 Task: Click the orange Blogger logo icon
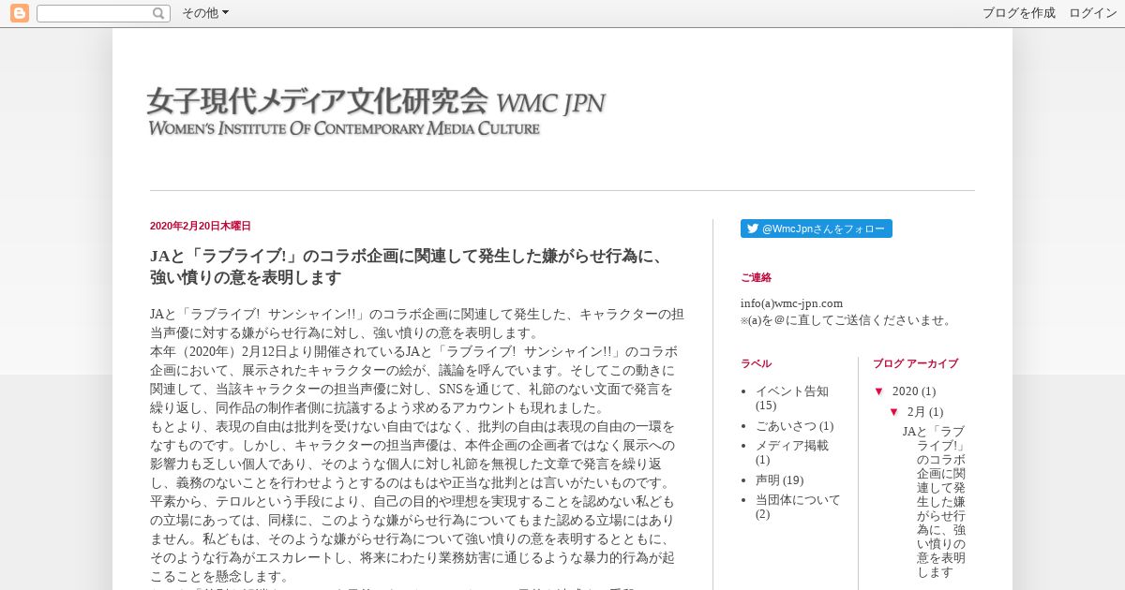click(x=19, y=13)
